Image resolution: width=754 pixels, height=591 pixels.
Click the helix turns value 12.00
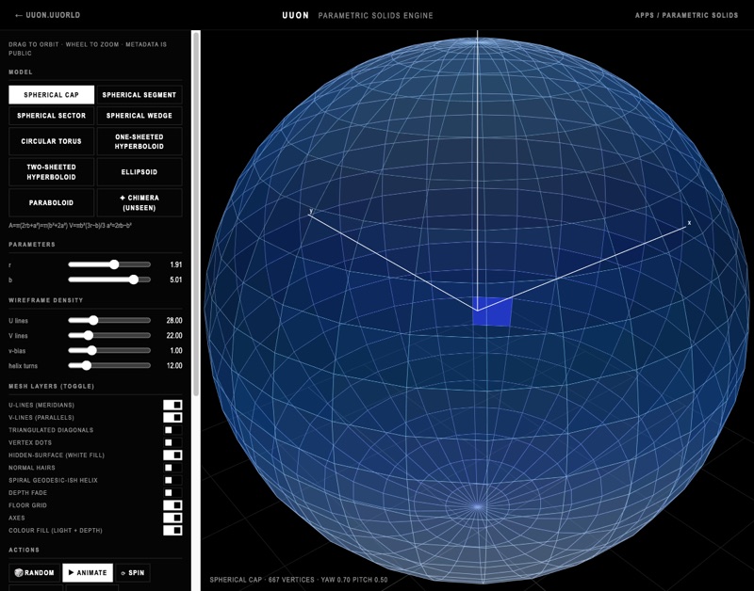(x=174, y=365)
